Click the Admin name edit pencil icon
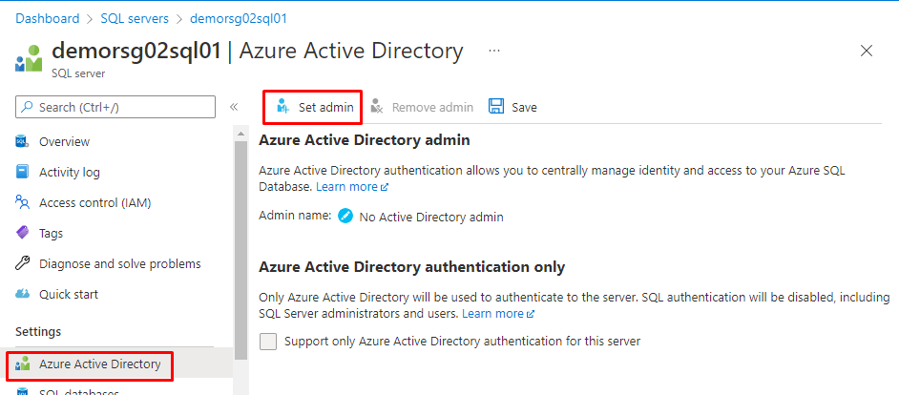 pyautogui.click(x=345, y=217)
